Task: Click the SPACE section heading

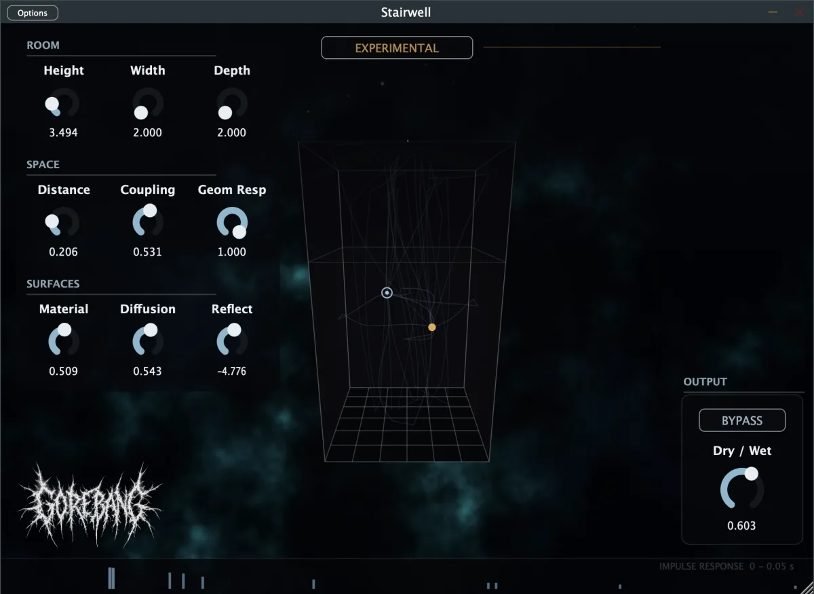Action: [x=43, y=165]
